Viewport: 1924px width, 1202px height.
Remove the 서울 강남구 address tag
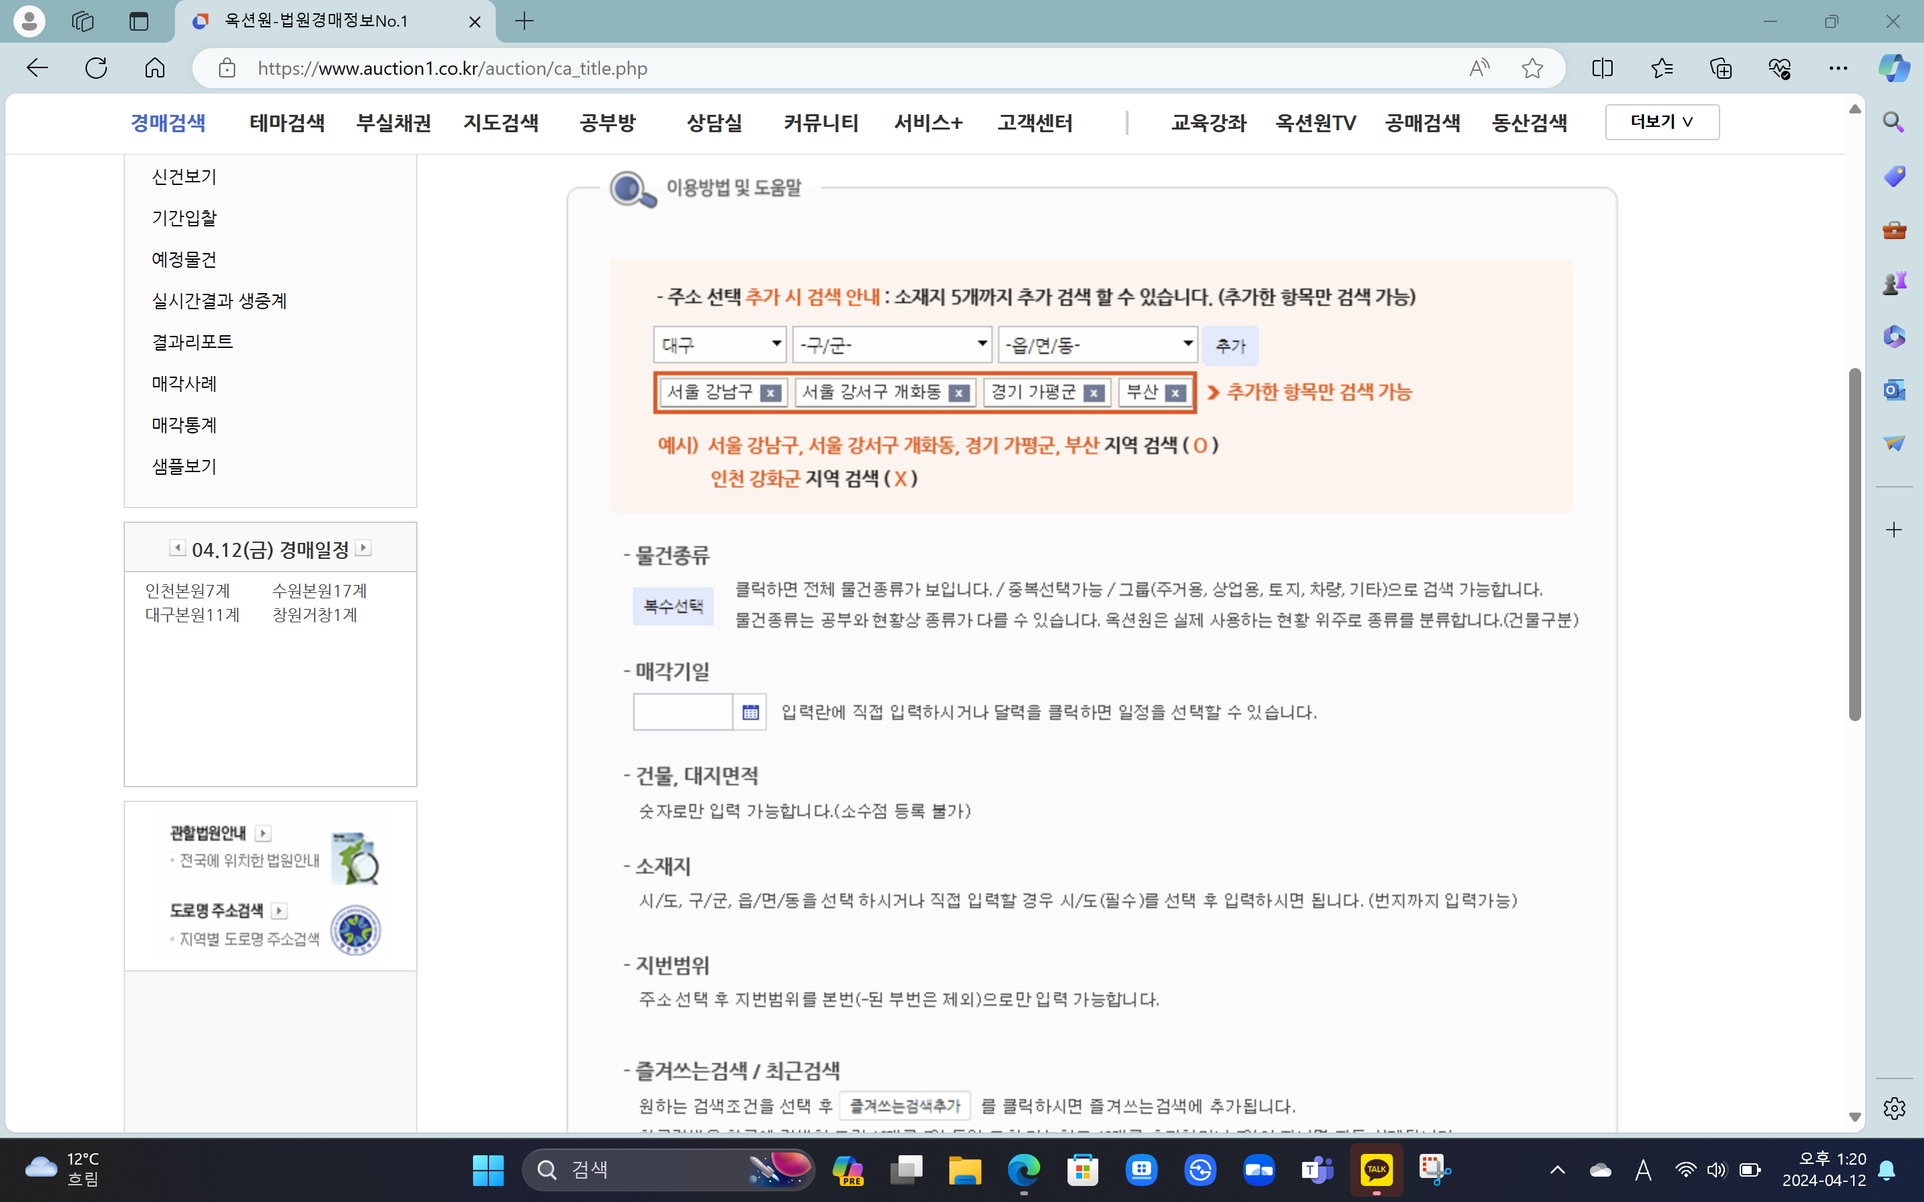point(770,393)
